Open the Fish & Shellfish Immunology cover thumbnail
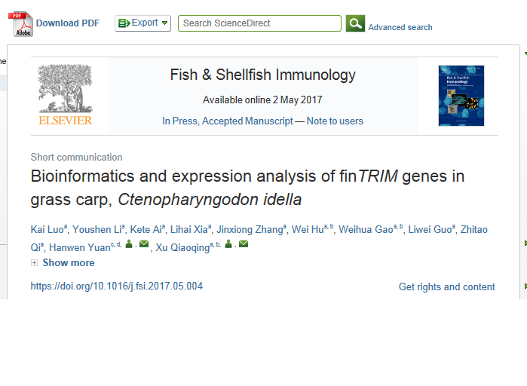 click(x=461, y=96)
